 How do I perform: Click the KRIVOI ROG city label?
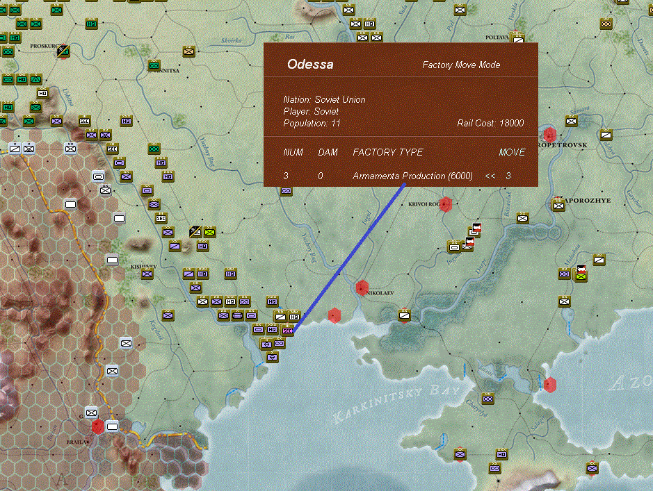pos(424,204)
